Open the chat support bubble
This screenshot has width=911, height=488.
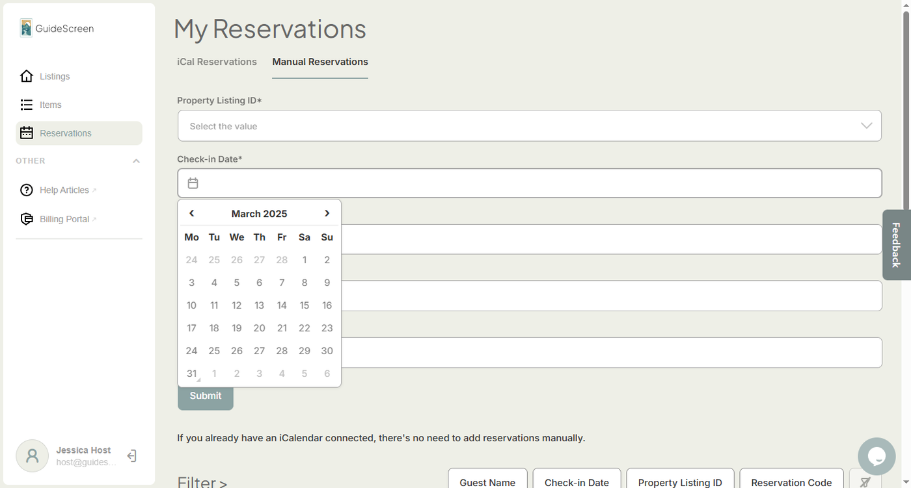(876, 456)
